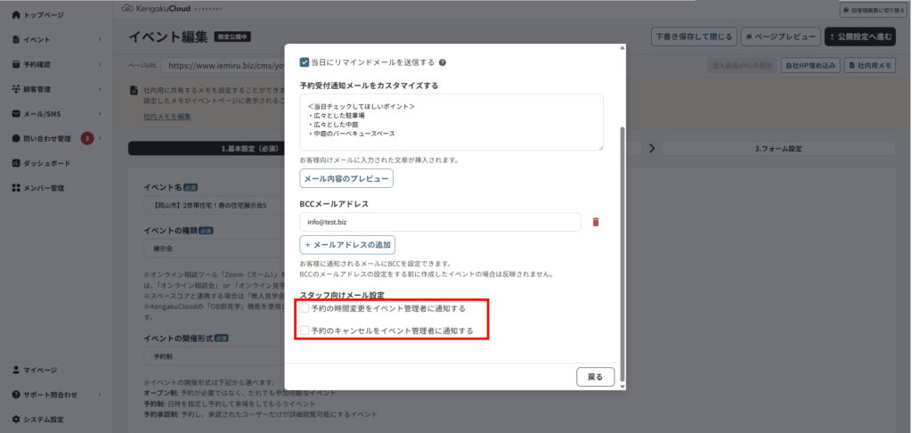Viewport: 912px width, 433px height.
Task: Click the 予約受付通知メール customization text area
Action: (x=452, y=122)
